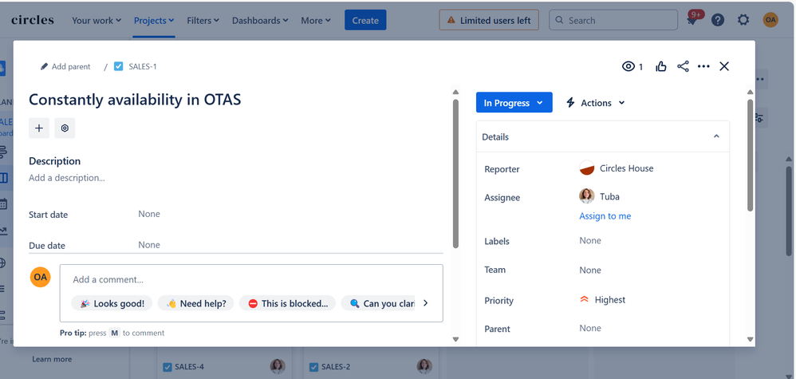Click the right details pane scrollbar down arrow
The image size is (796, 379).
point(750,339)
